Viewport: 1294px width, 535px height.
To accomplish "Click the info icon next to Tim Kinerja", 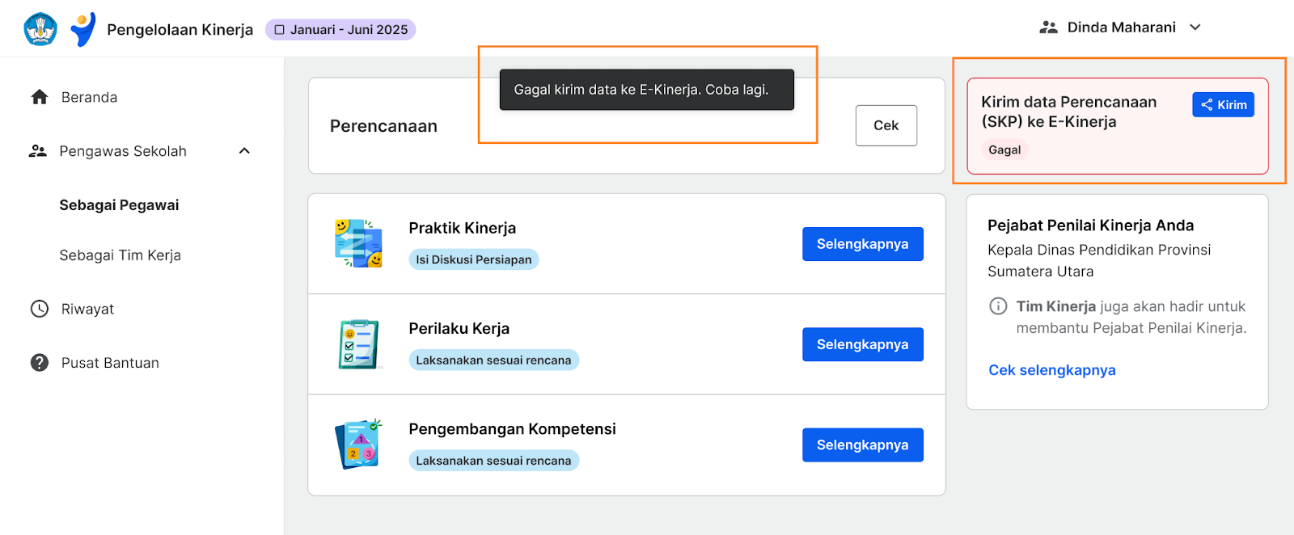I will tap(999, 306).
